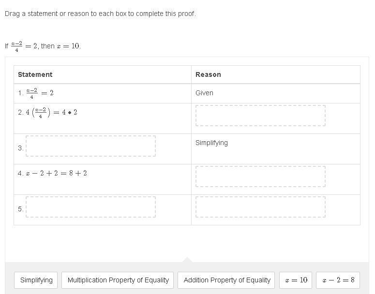The height and width of the screenshot is (294, 375).
Task: Click the empty reason box for step 2
Action: pyautogui.click(x=260, y=116)
